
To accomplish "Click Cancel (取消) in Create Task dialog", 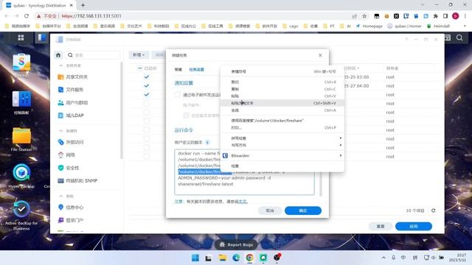I will point(270,211).
